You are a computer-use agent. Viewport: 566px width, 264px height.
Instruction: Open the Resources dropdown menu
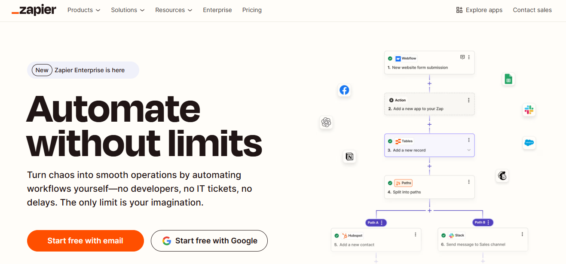174,10
